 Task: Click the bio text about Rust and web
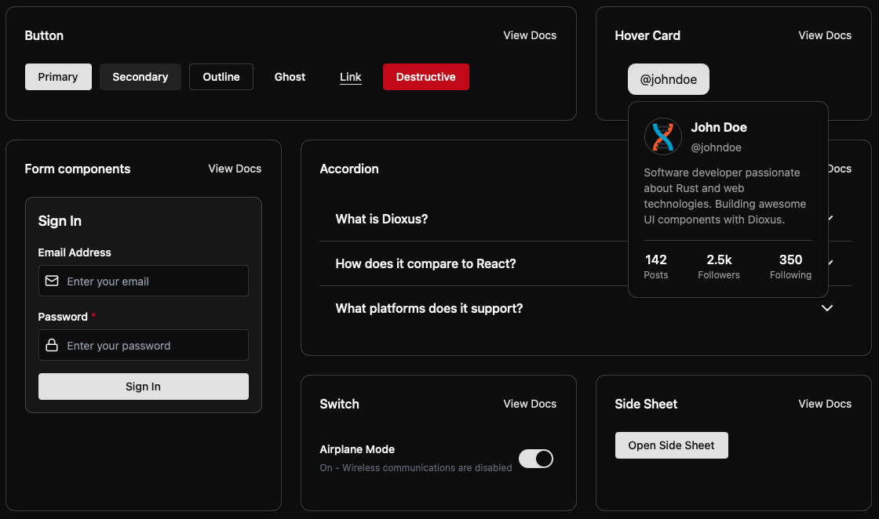[725, 196]
